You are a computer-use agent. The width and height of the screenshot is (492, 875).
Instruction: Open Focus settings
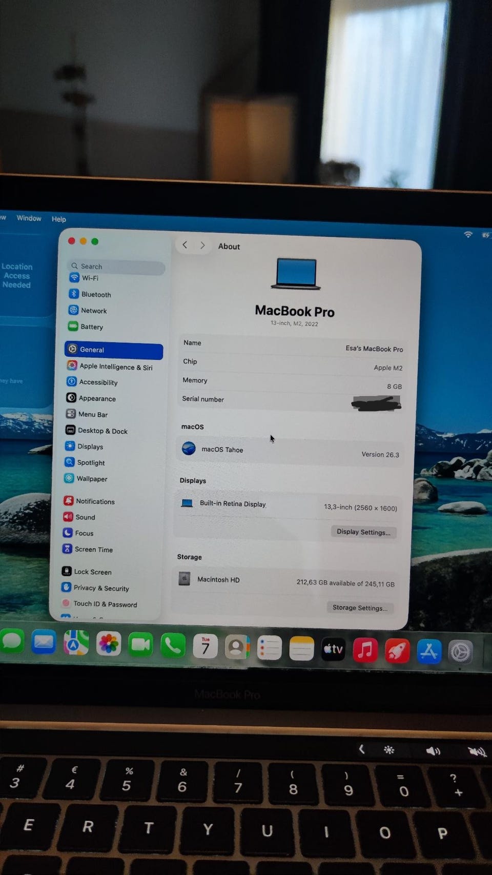click(78, 533)
